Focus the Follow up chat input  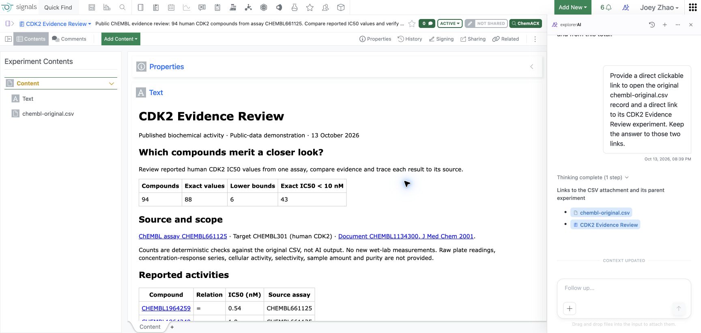tap(624, 288)
